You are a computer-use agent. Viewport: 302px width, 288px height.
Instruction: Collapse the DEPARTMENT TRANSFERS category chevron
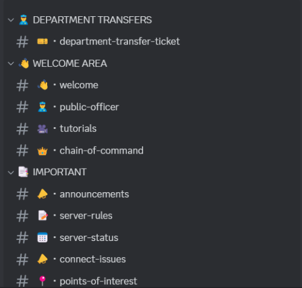(11, 20)
